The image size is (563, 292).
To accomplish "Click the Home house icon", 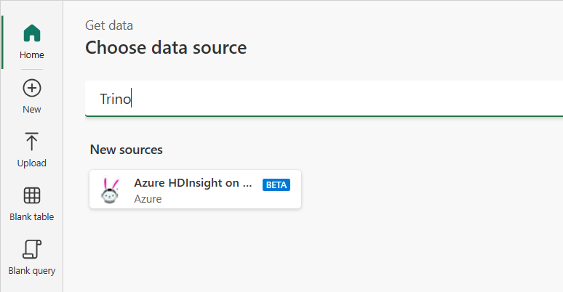I will click(x=32, y=33).
